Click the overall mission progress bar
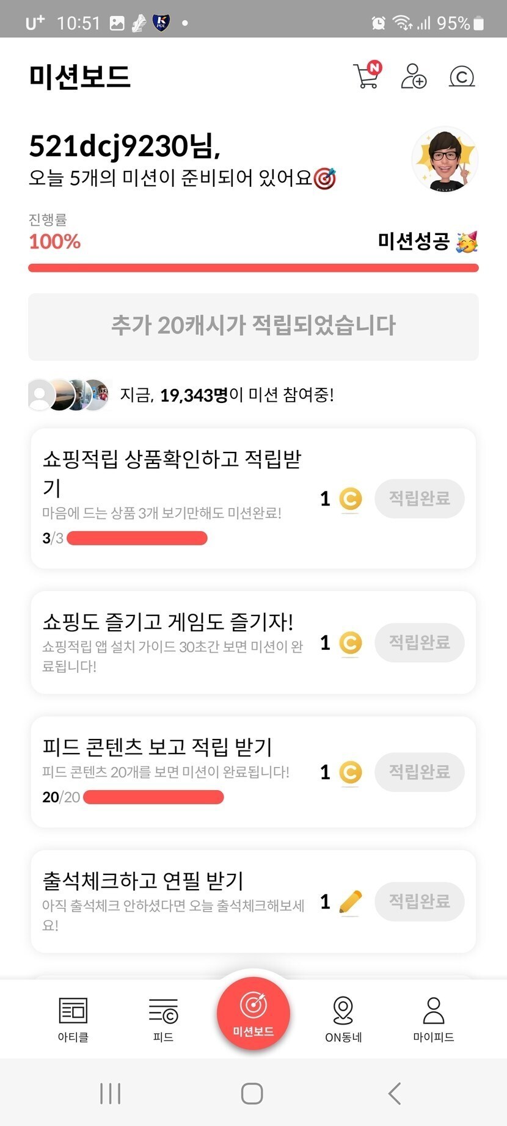 pos(253,267)
